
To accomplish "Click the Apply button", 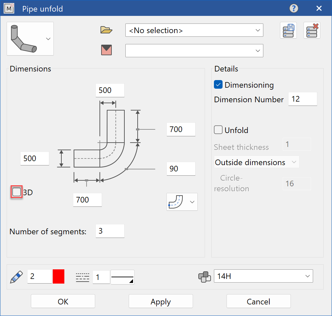I will (x=161, y=301).
